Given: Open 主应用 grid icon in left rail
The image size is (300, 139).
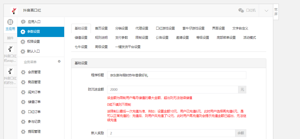Looking at the screenshot, I should click(10, 22).
